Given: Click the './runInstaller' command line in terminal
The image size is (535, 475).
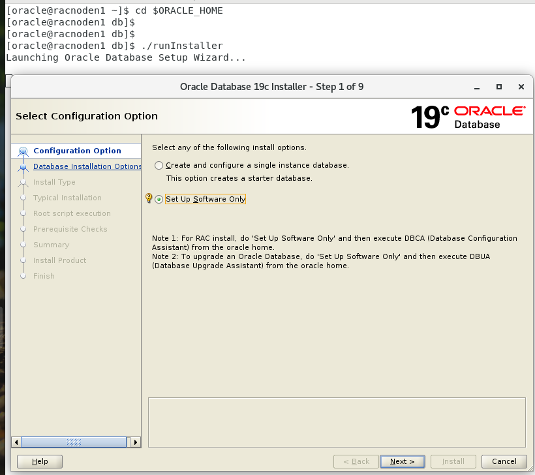Looking at the screenshot, I should (x=115, y=46).
